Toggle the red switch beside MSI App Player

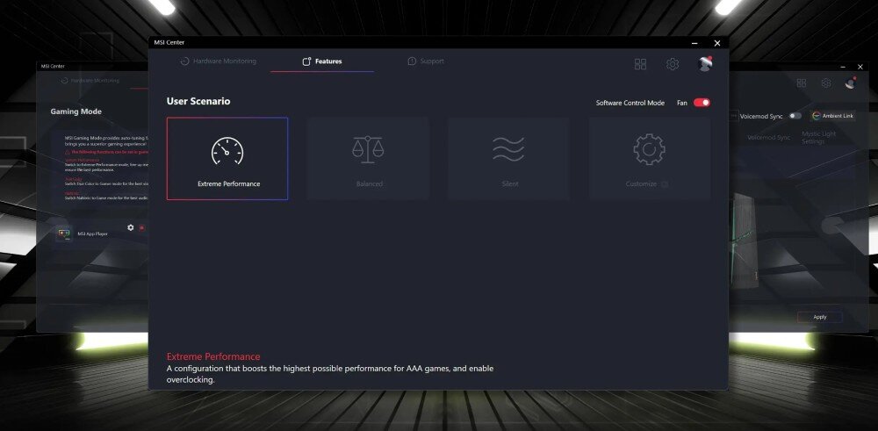pos(141,227)
